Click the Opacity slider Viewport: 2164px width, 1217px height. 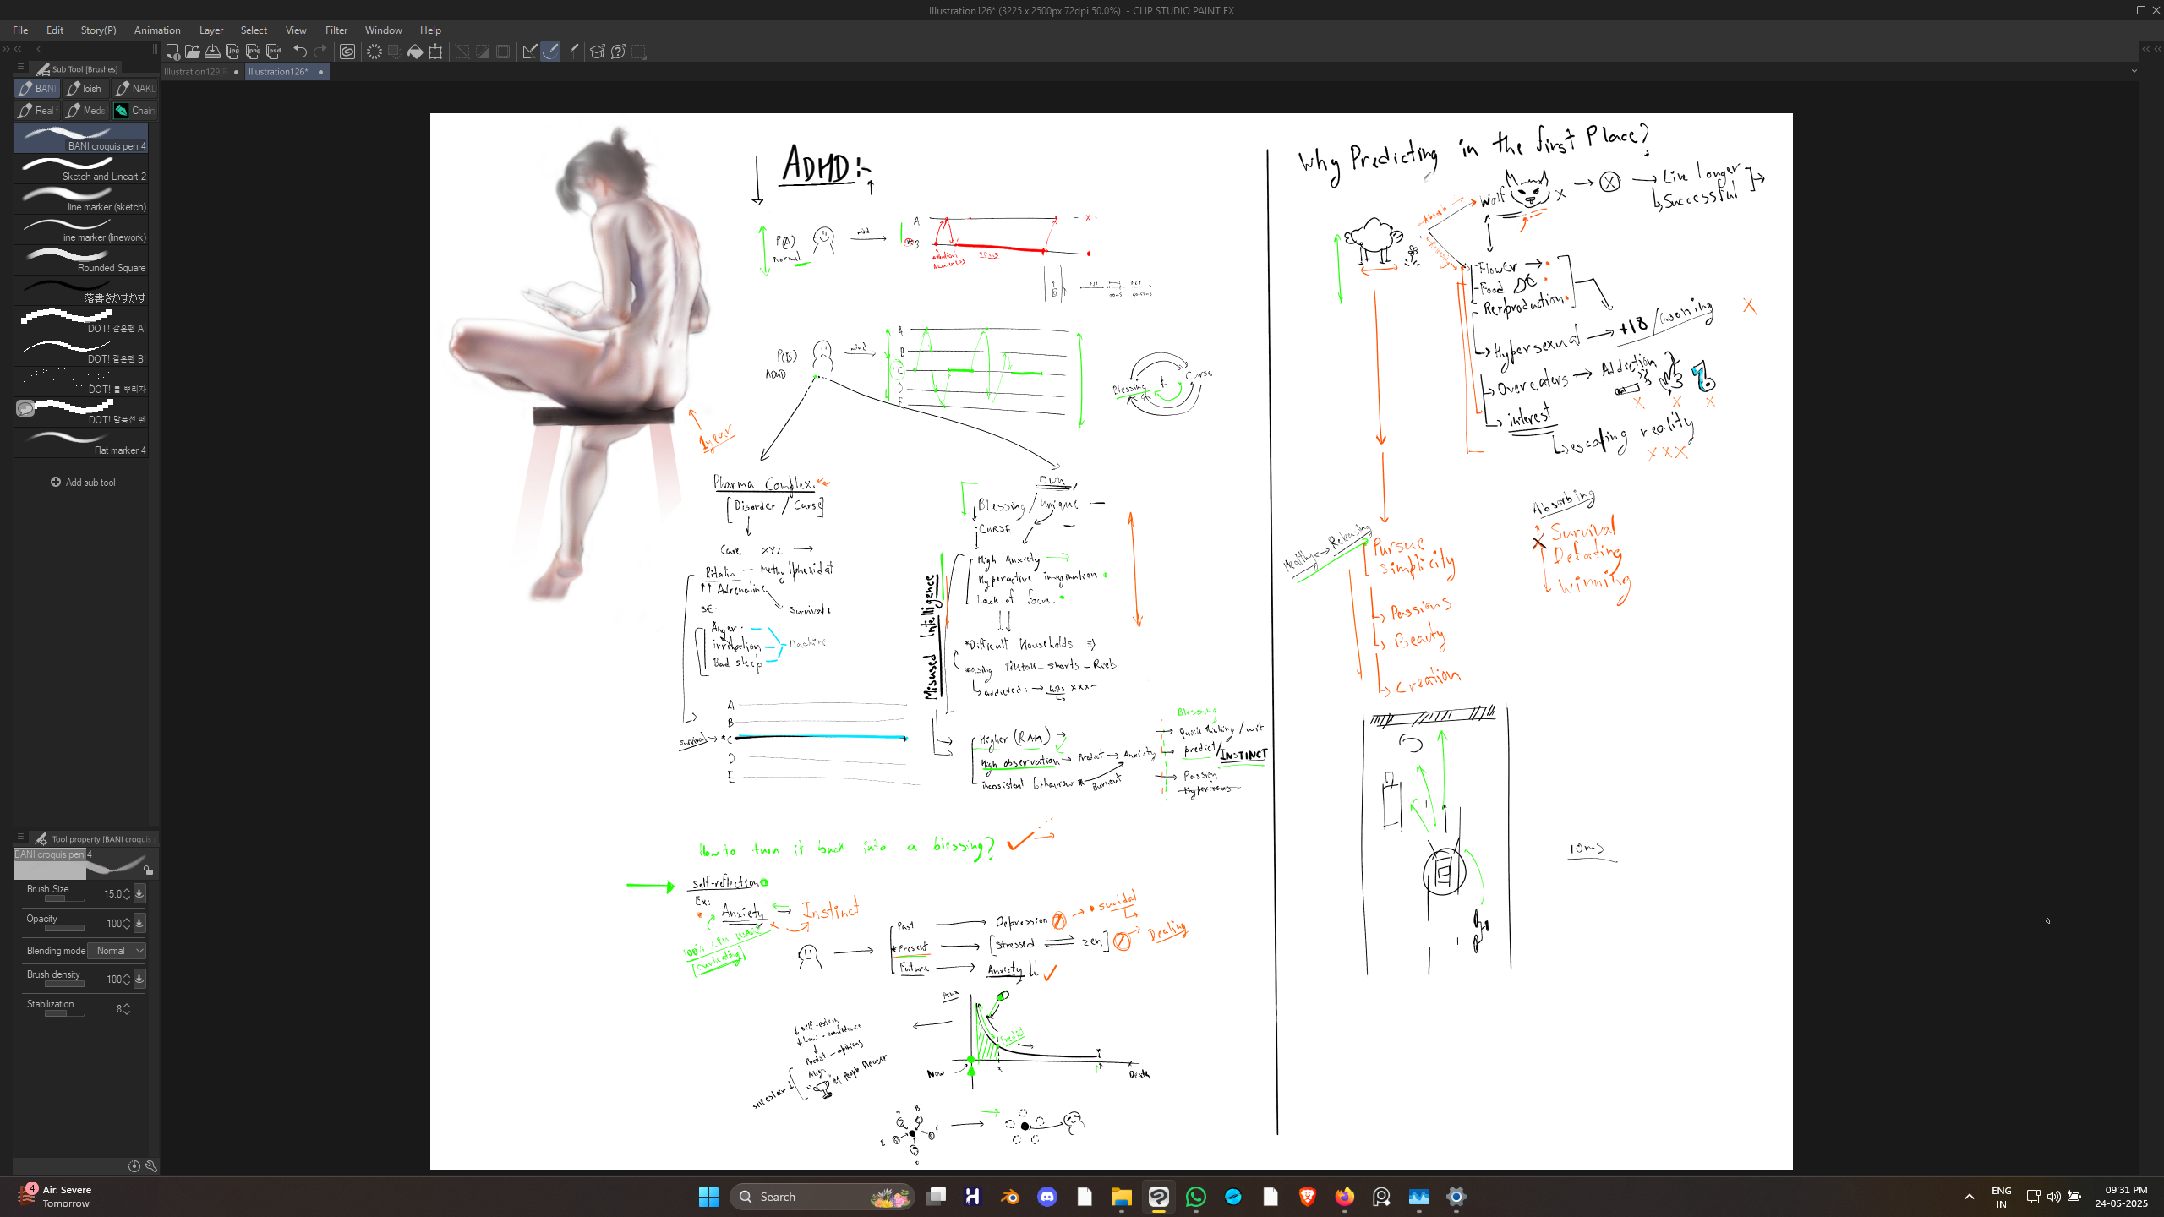coord(64,928)
